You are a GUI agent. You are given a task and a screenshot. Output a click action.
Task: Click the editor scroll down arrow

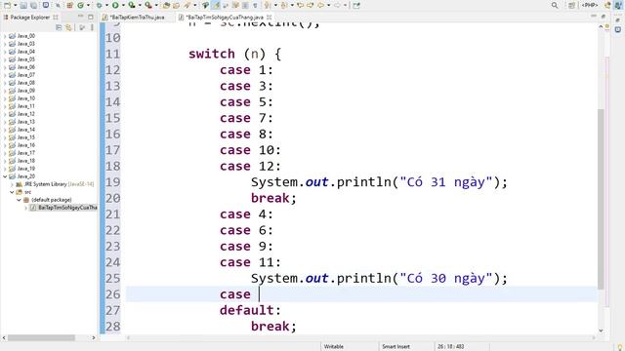tap(602, 331)
